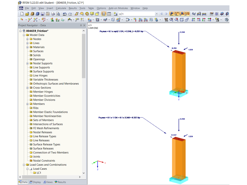Image resolution: width=247 pixels, height=185 pixels.
Task: Expand the Nodal Supports tree item
Action: point(27,63)
